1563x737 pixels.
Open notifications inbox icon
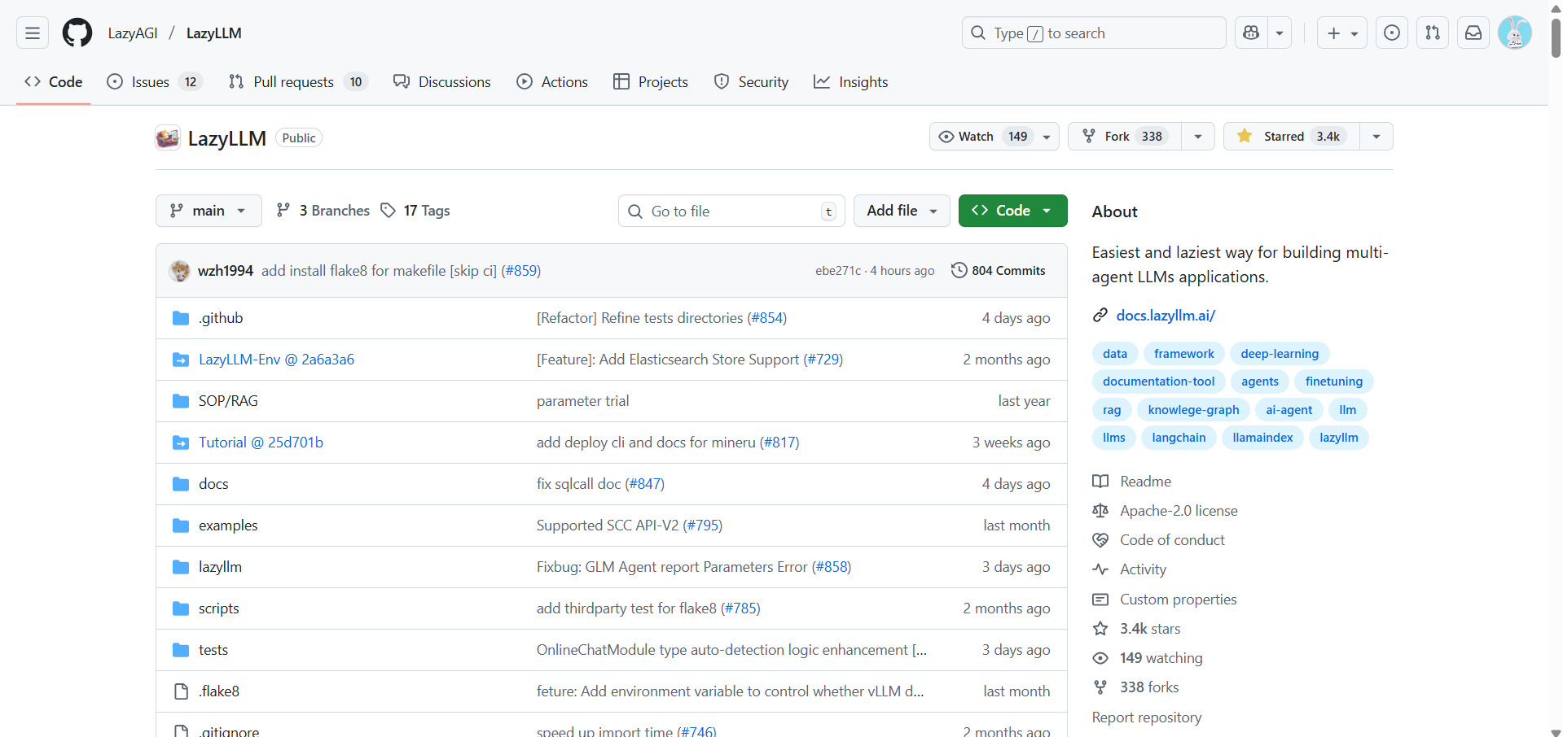pos(1473,33)
